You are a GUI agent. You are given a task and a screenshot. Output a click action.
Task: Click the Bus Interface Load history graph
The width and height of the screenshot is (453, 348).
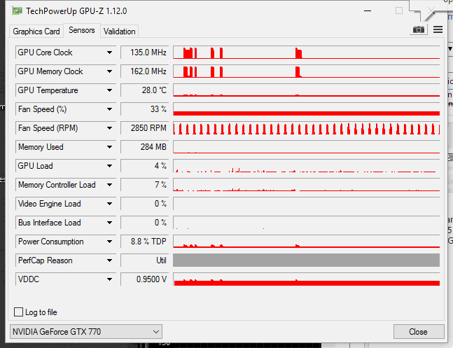click(x=306, y=223)
